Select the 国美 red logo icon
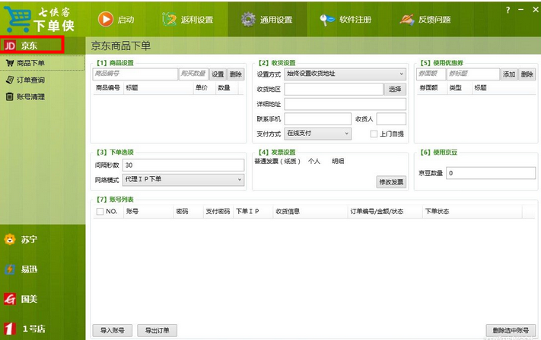The image size is (541, 340). [x=10, y=299]
